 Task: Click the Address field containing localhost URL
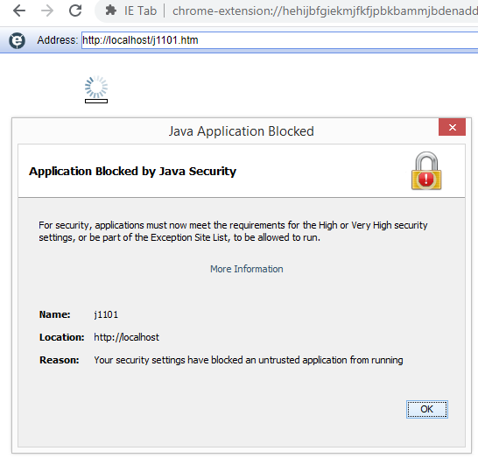[279, 40]
